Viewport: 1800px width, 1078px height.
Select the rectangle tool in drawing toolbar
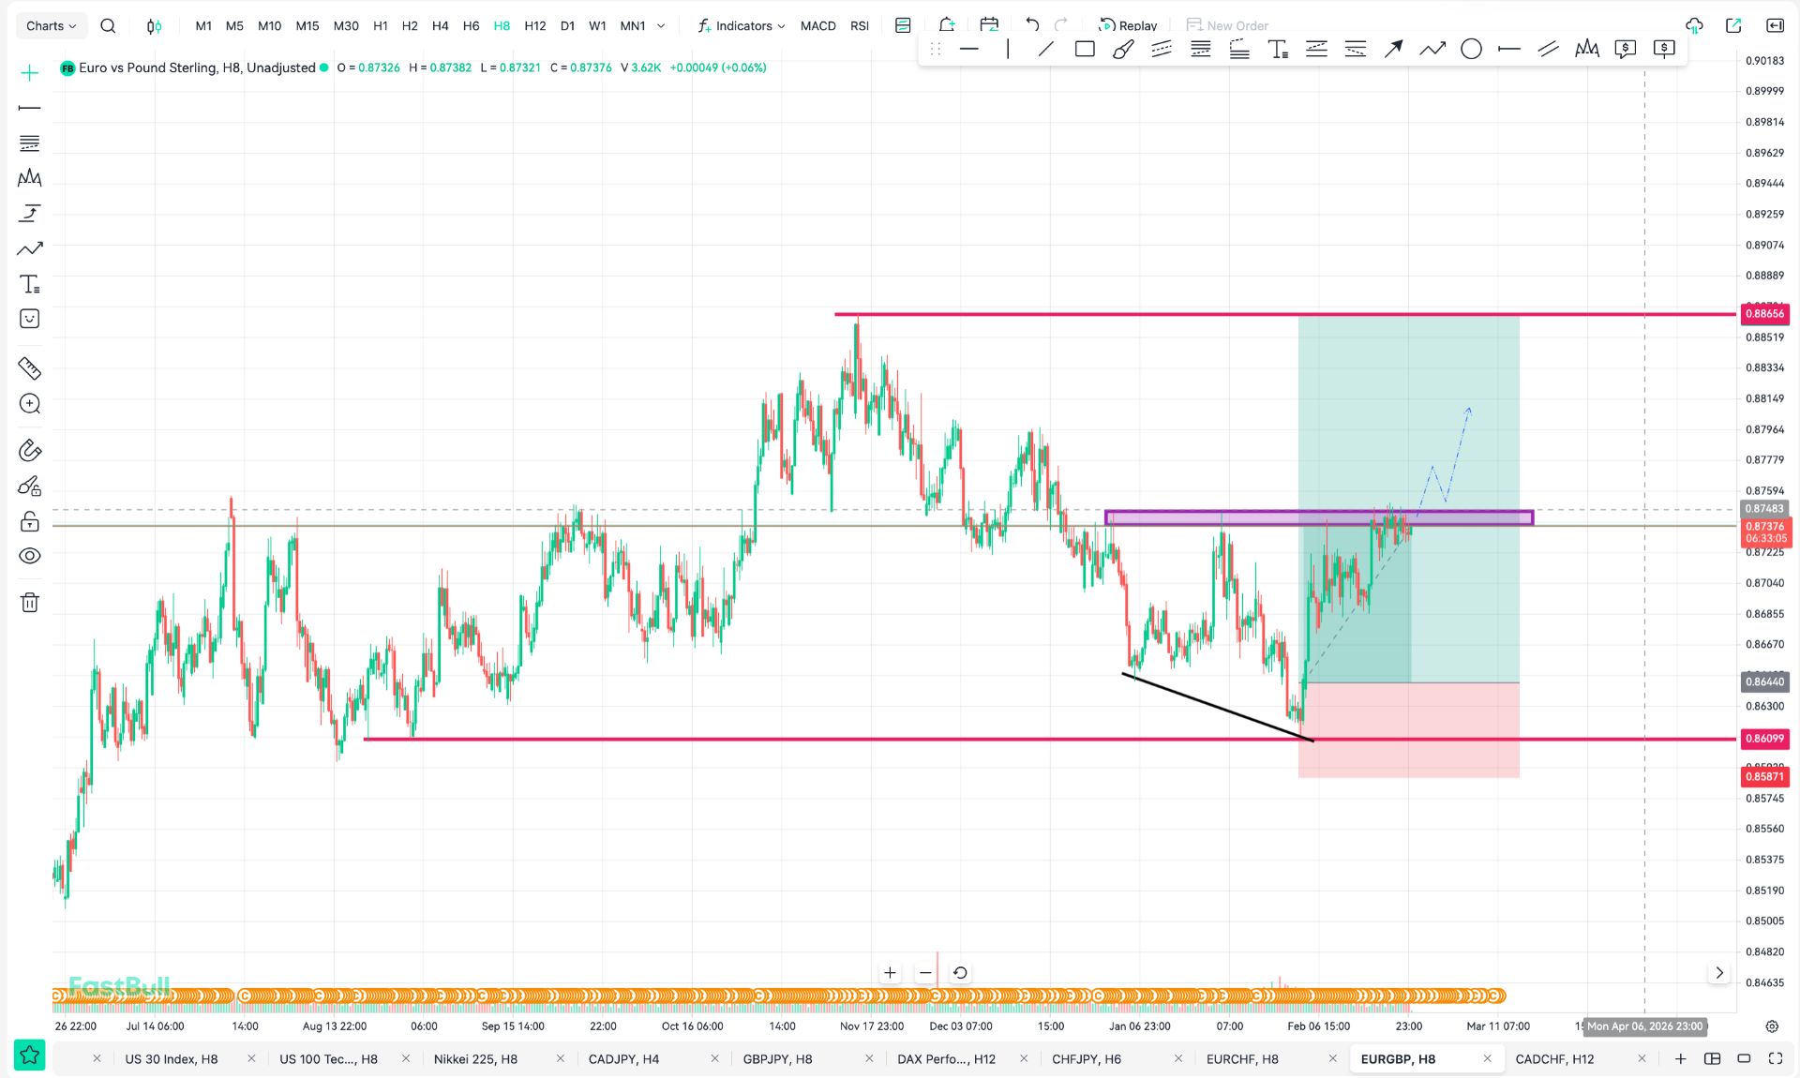point(1085,50)
